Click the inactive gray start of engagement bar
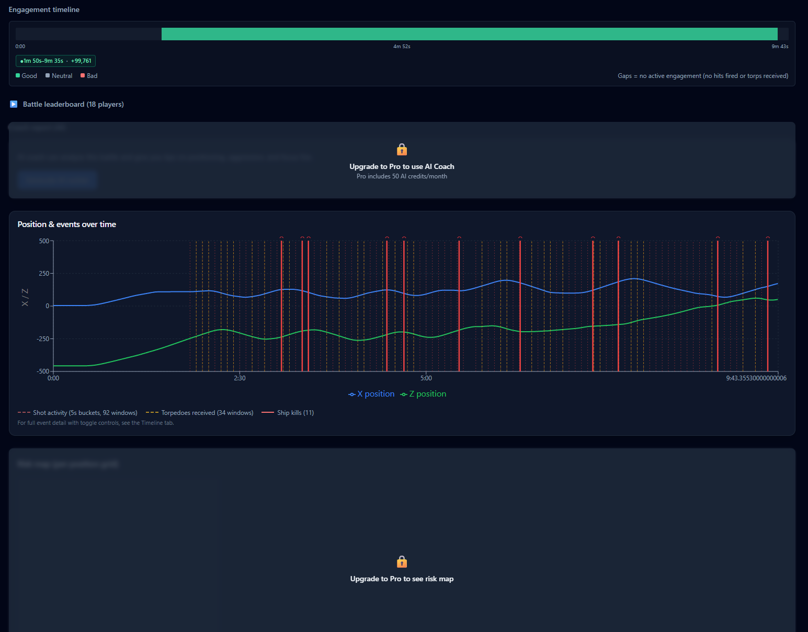Screen dimensions: 808x632 [x=88, y=34]
